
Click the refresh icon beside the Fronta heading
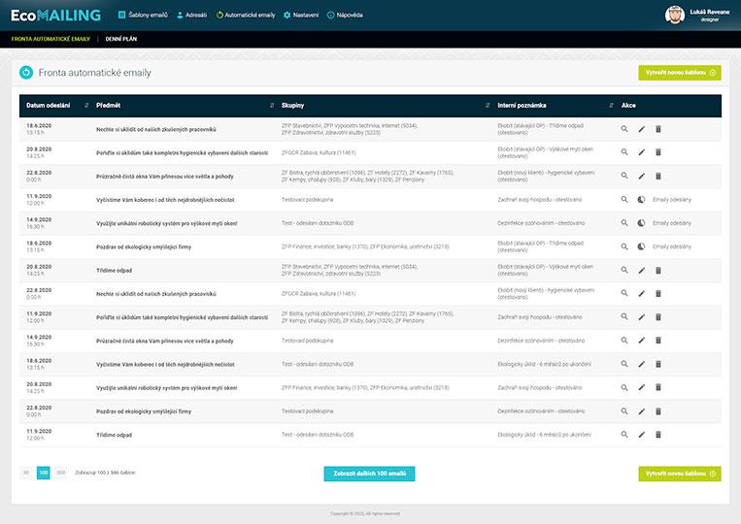pyautogui.click(x=26, y=73)
